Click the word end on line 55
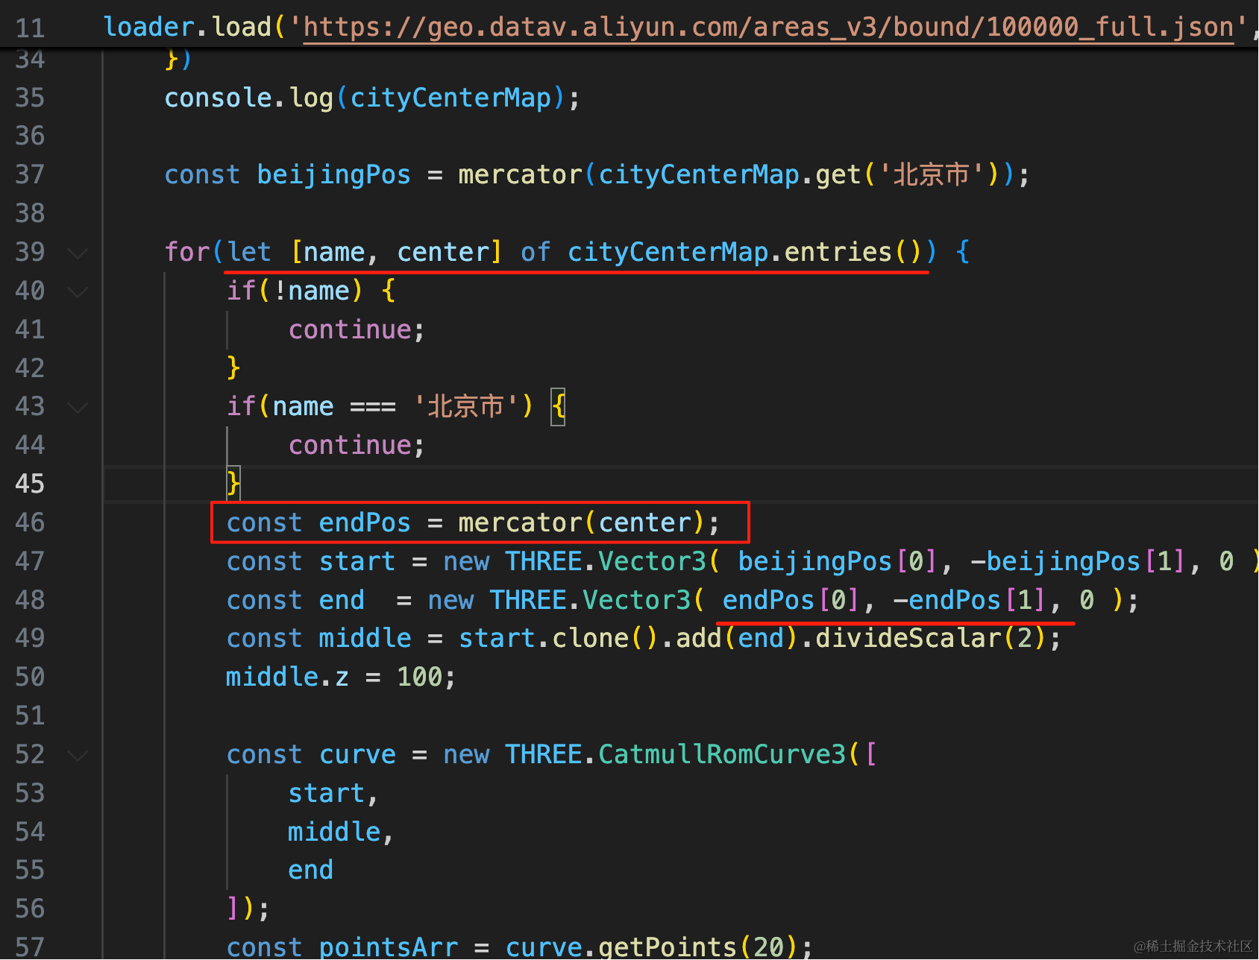This screenshot has height=960, width=1259. tap(311, 870)
